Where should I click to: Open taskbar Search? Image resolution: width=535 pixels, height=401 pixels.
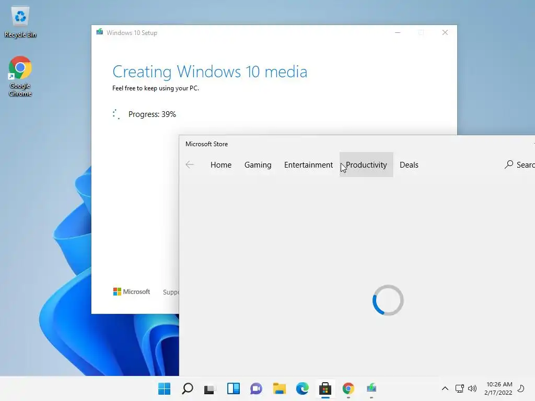click(188, 388)
